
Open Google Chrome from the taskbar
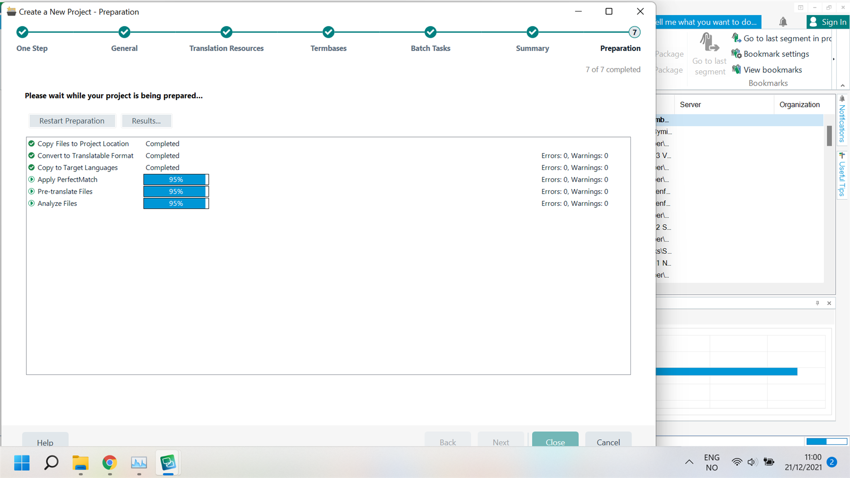click(110, 463)
